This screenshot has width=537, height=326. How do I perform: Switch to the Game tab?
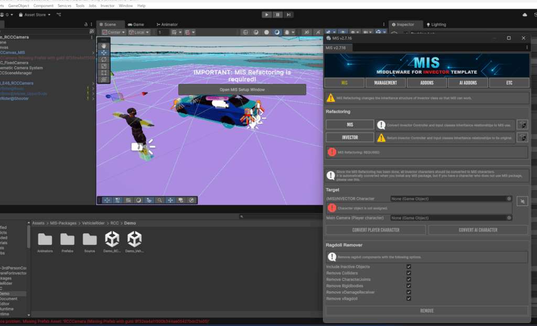(135, 24)
